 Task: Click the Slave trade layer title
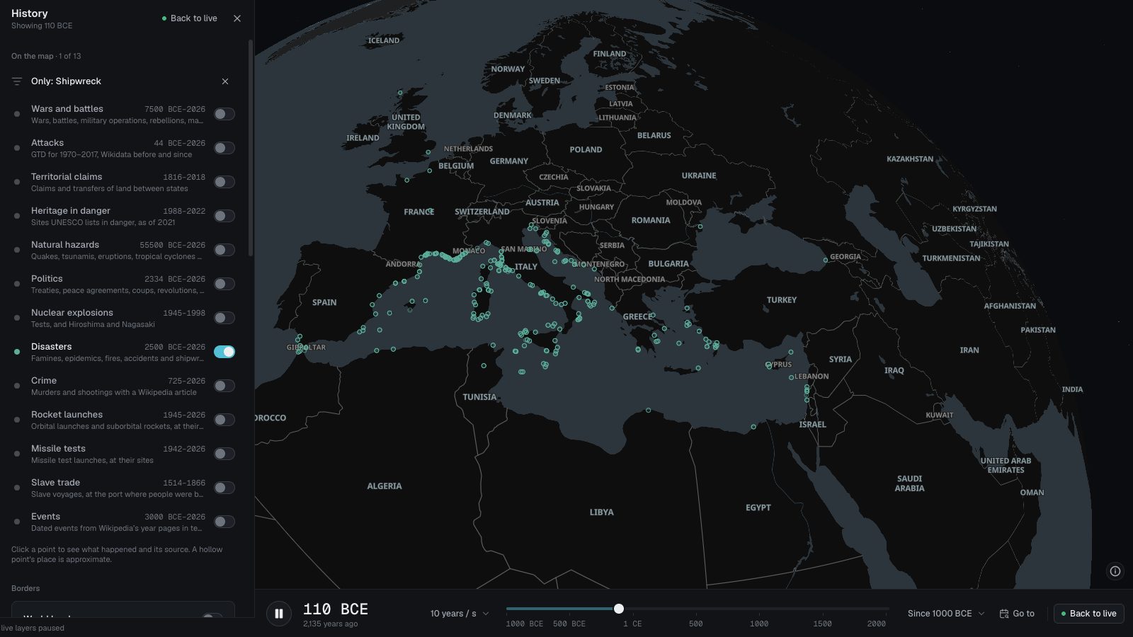[x=55, y=483]
